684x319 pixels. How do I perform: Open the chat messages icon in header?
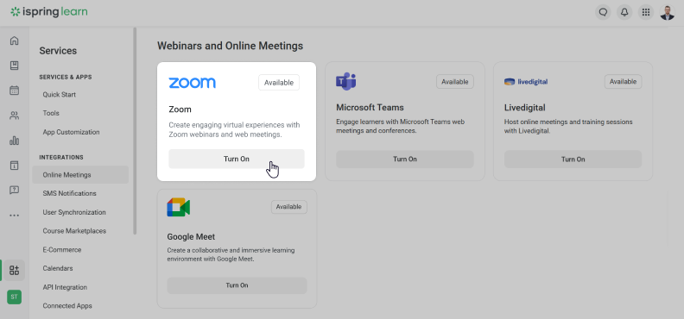[x=603, y=12]
